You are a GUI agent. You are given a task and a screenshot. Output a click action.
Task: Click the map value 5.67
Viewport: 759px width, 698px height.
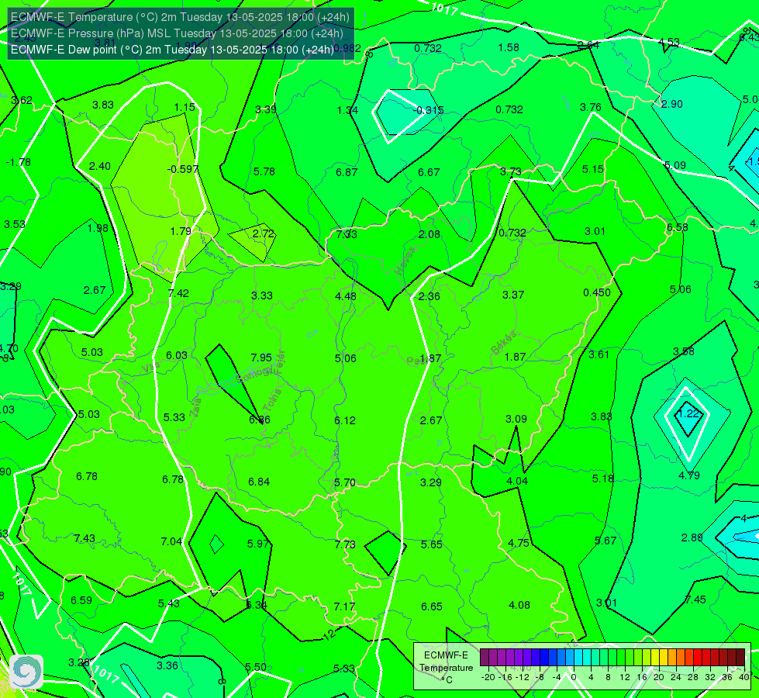[605, 541]
